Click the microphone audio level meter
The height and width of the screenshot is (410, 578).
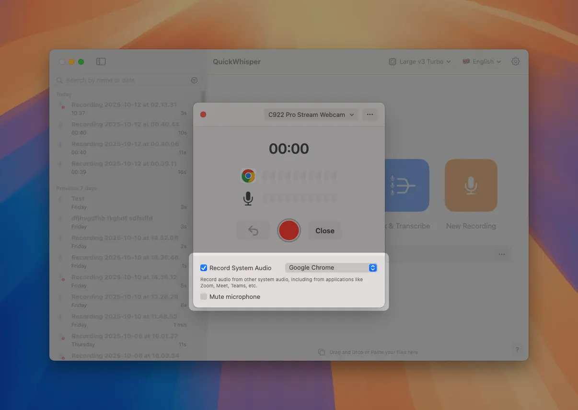pyautogui.click(x=300, y=198)
